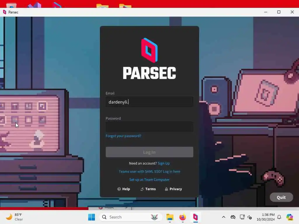Image resolution: width=299 pixels, height=224 pixels.
Task: Open the Copilot preview icon
Action: click(x=290, y=217)
